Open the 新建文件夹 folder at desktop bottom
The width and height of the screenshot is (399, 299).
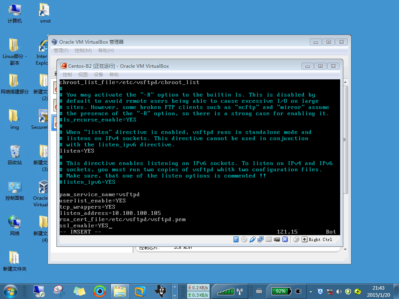(x=14, y=261)
